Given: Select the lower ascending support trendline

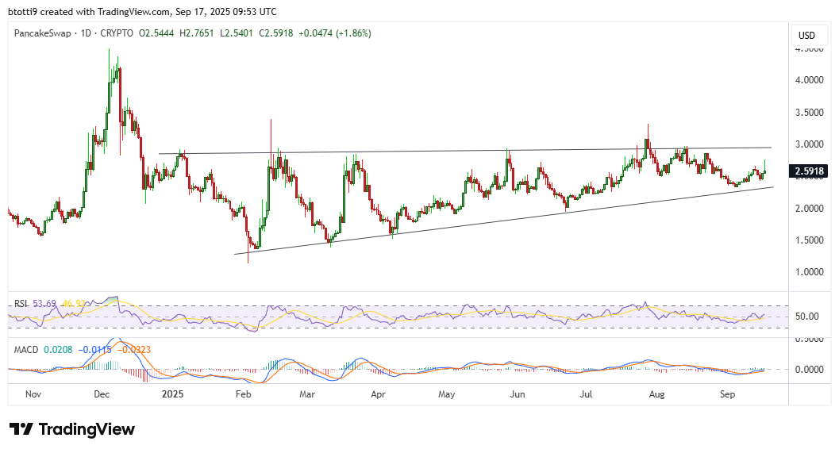Looking at the screenshot, I should pos(476,224).
